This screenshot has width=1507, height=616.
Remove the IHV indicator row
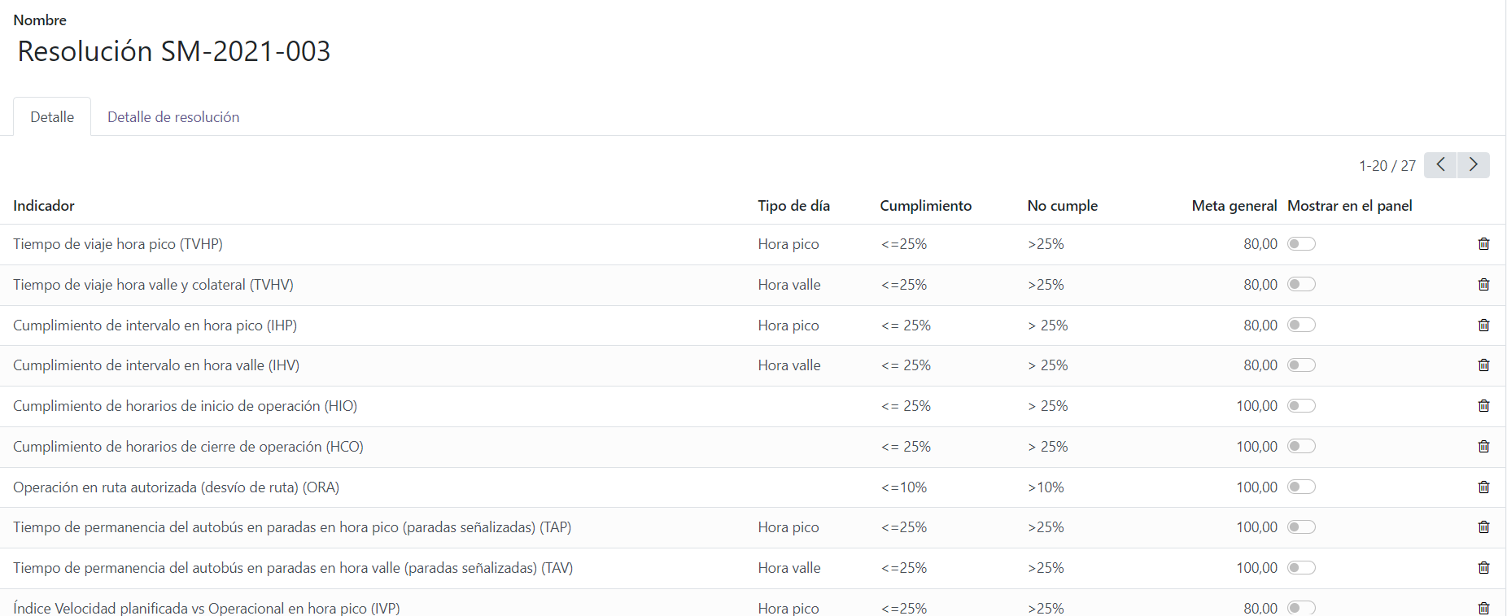tap(1483, 365)
